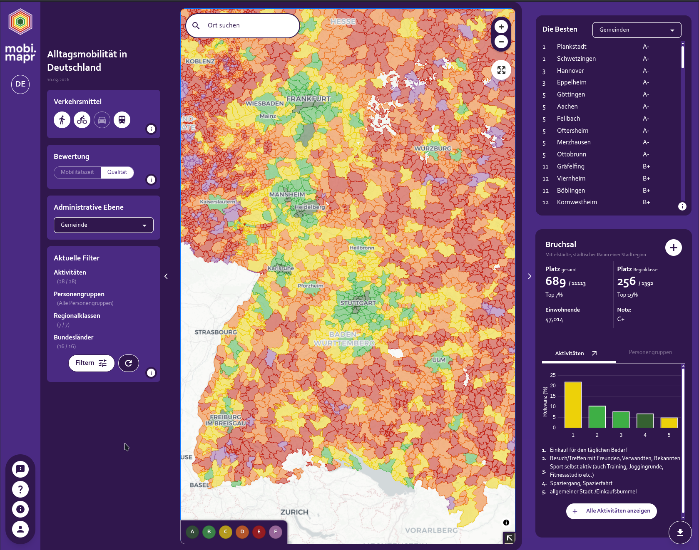Select the public transit bus icon
Viewport: 699px width, 550px height.
tap(122, 120)
